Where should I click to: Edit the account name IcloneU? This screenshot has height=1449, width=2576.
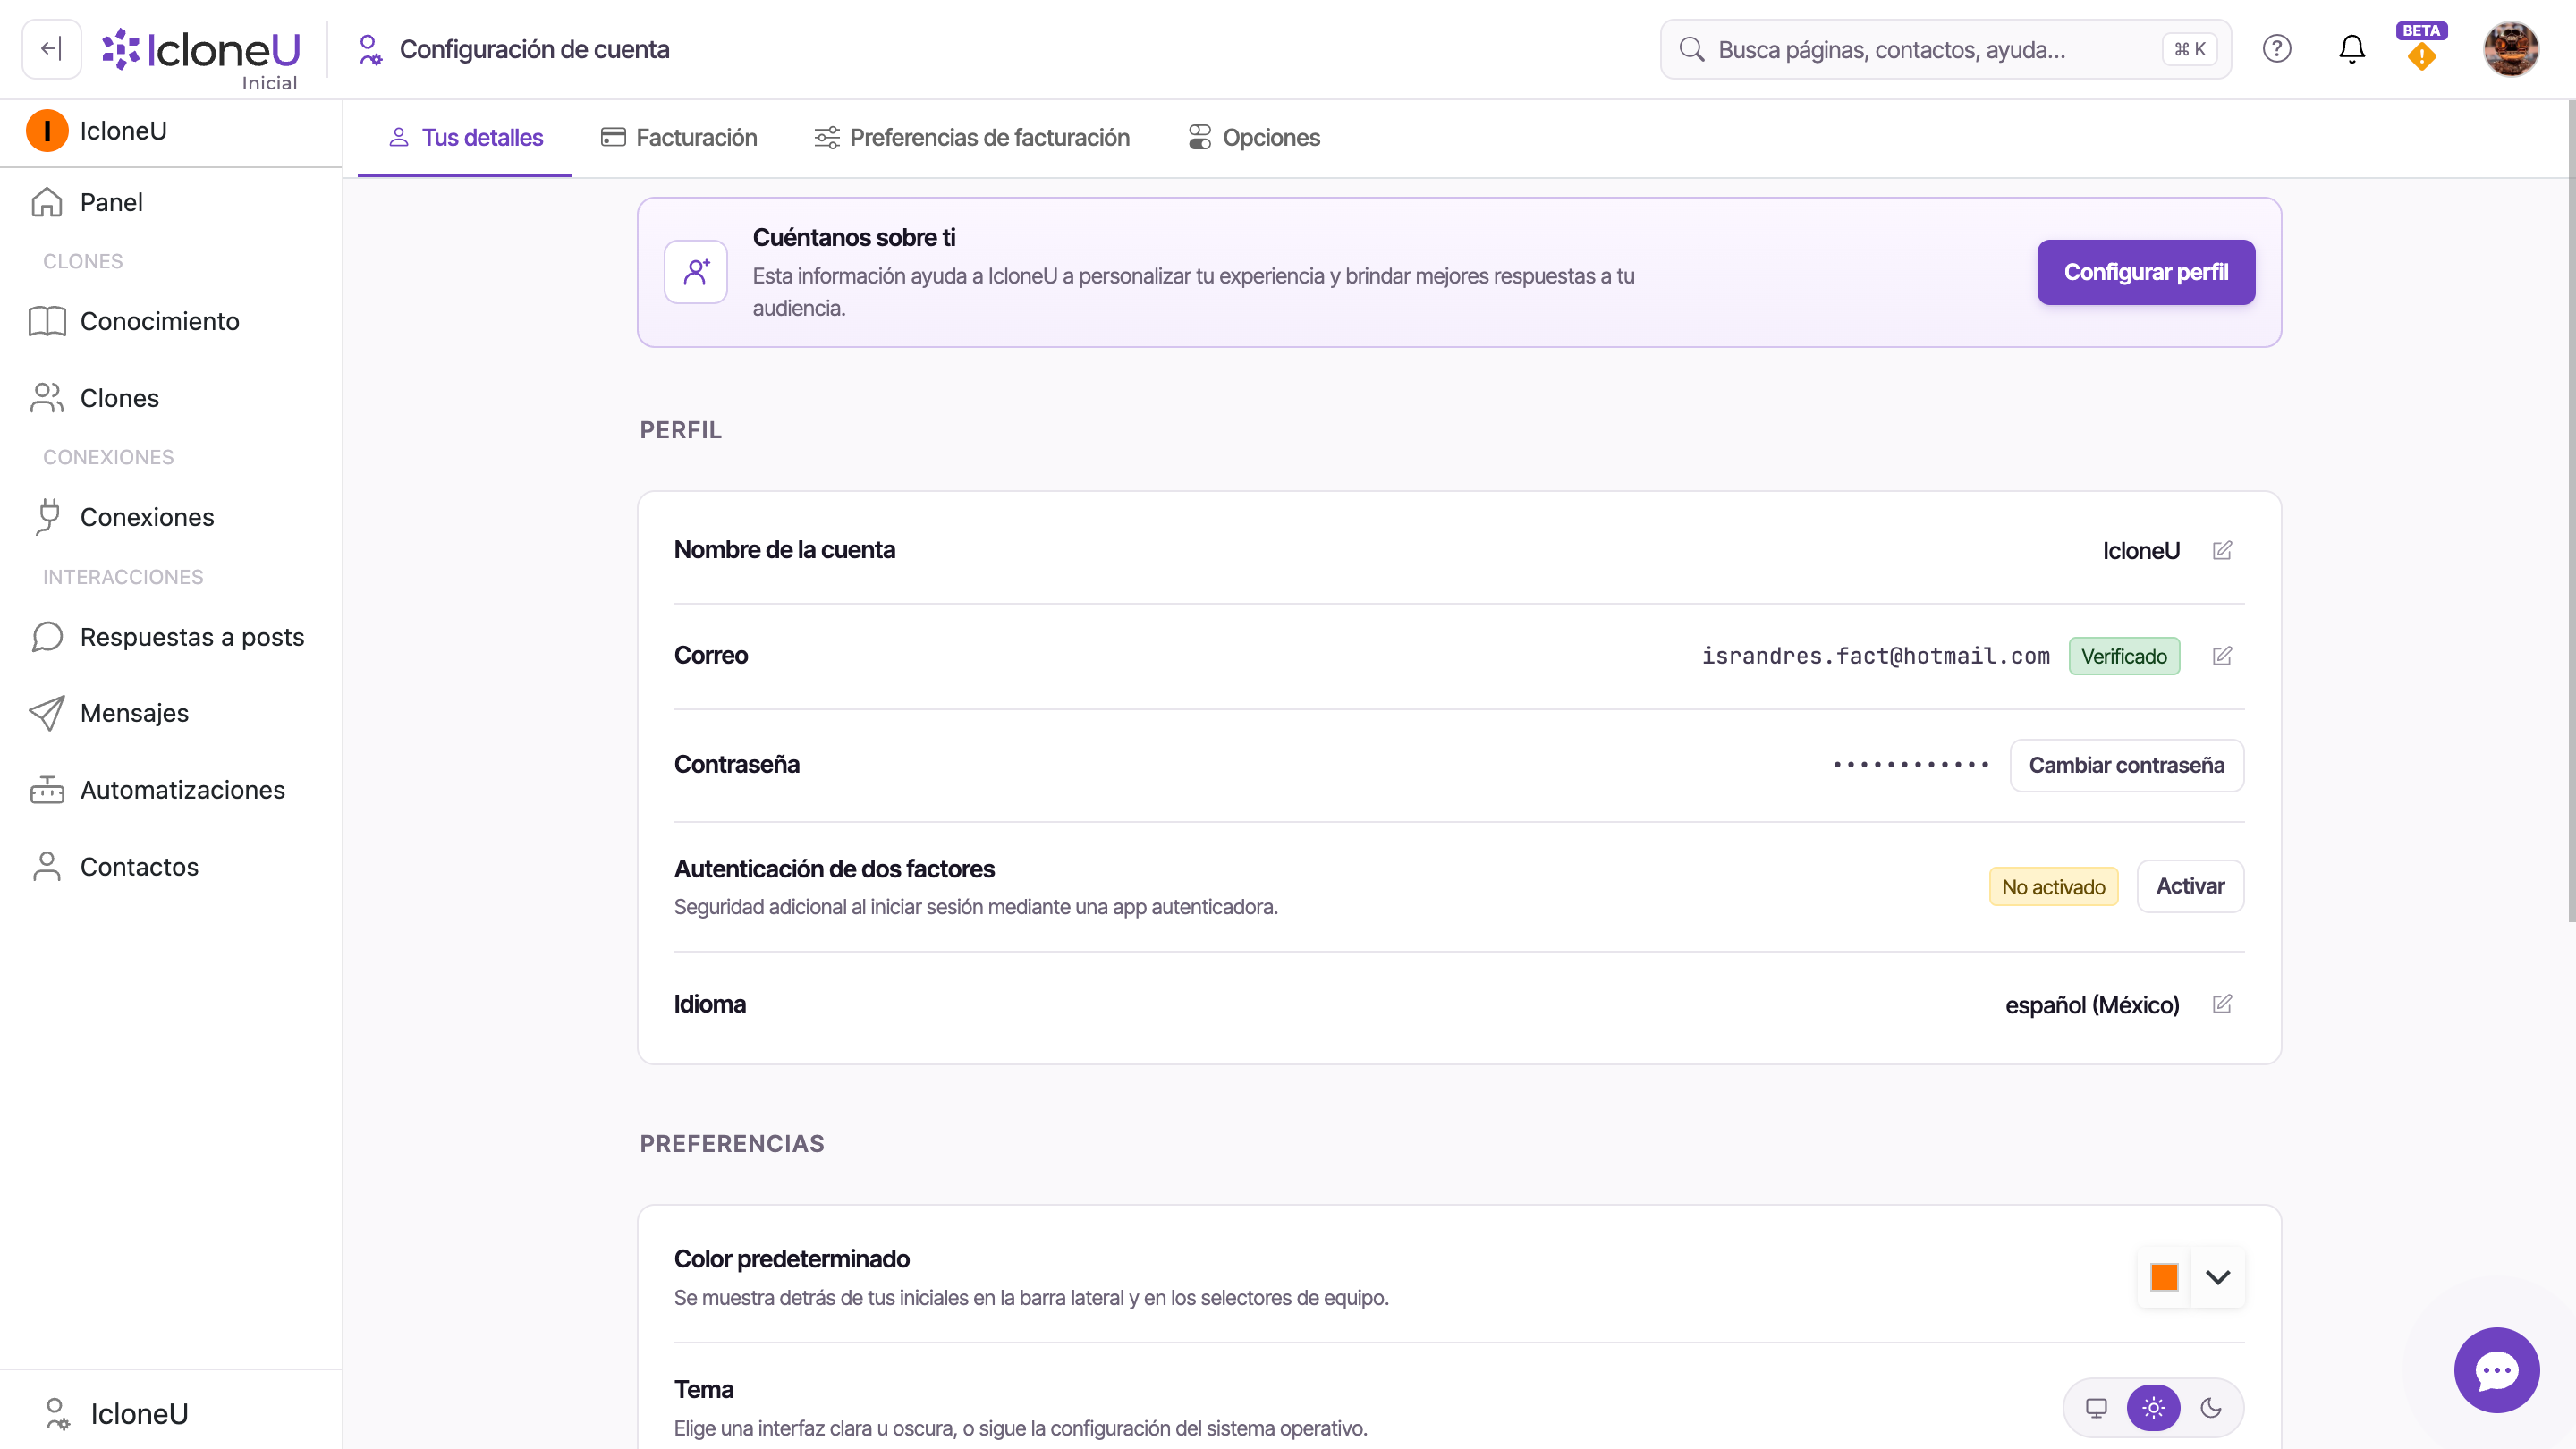click(x=2222, y=550)
